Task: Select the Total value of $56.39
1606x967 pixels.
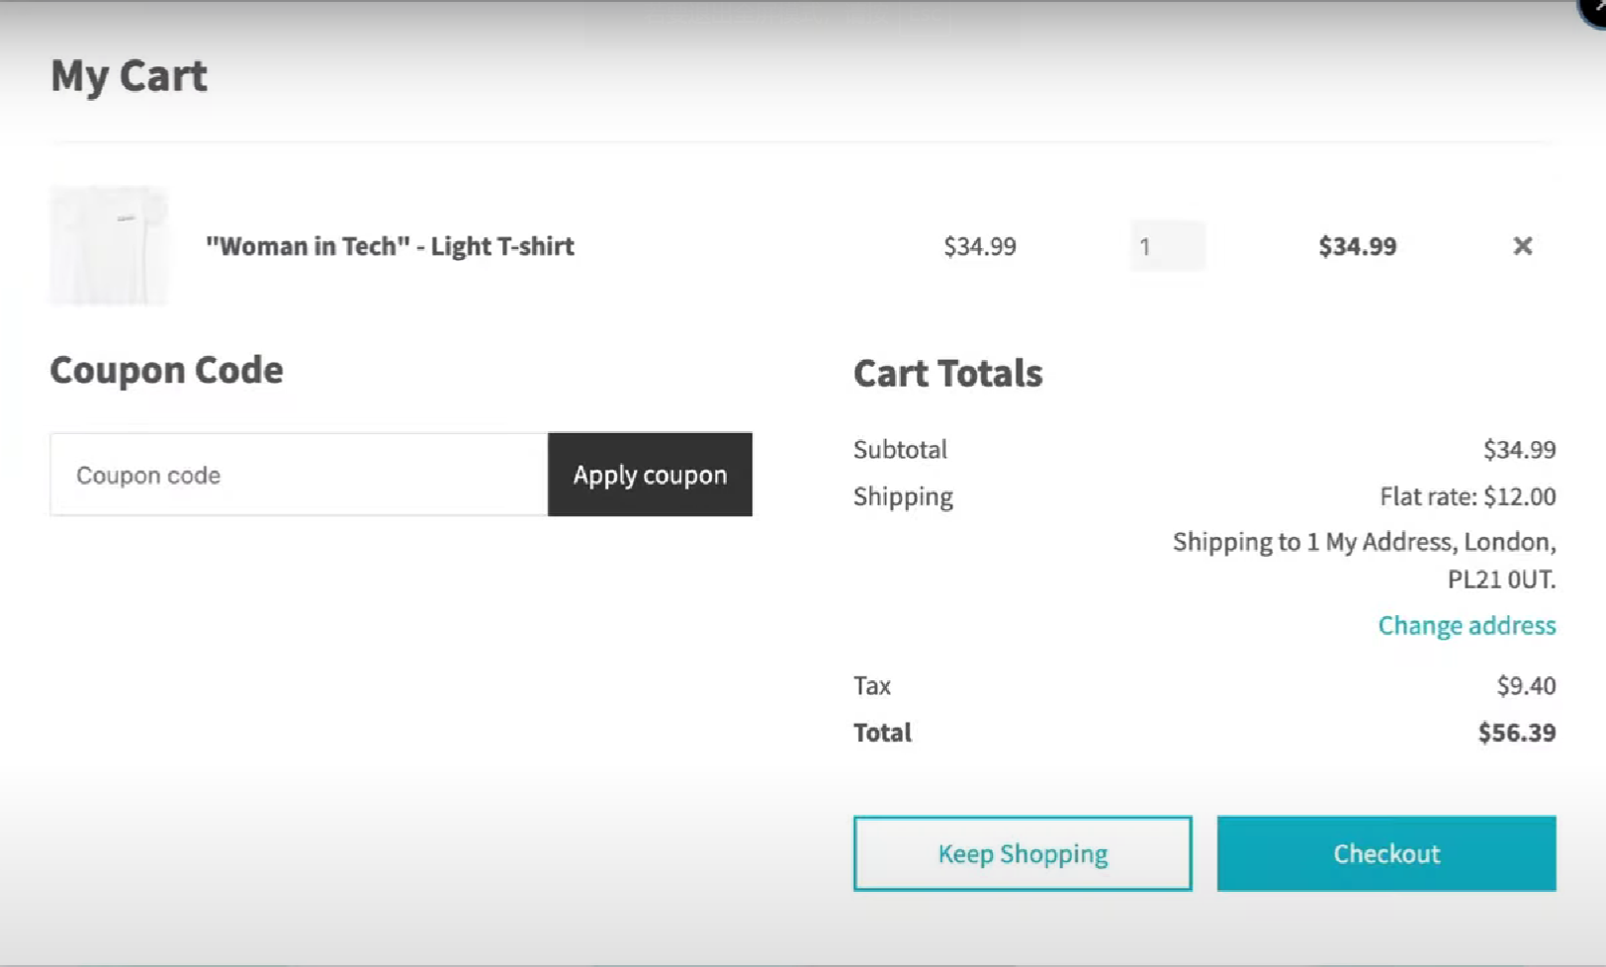Action: click(1517, 733)
